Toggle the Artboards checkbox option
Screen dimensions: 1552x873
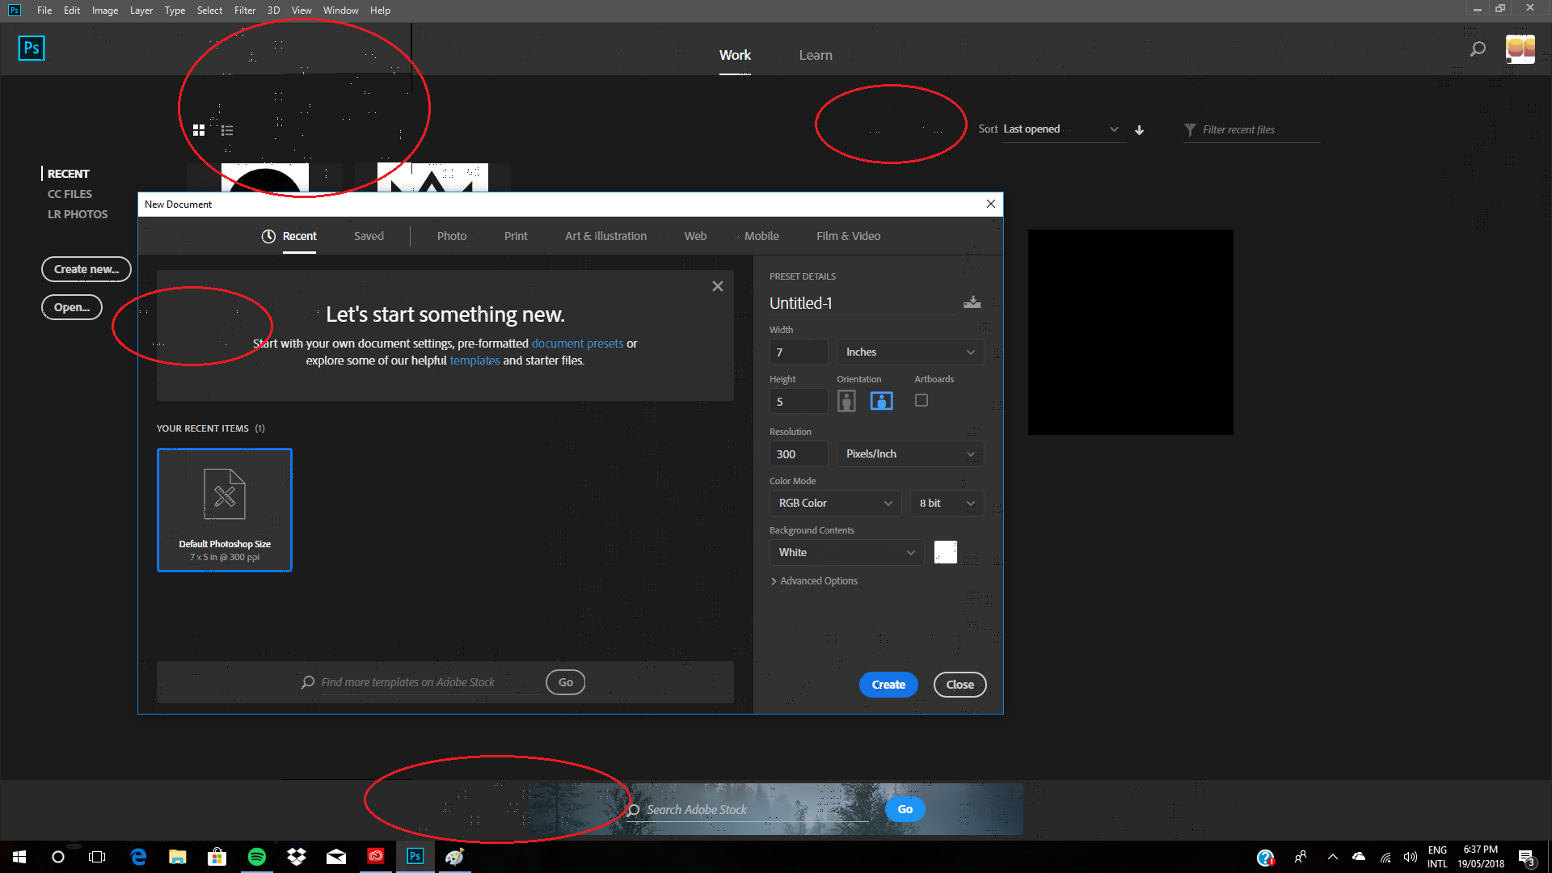(x=921, y=400)
